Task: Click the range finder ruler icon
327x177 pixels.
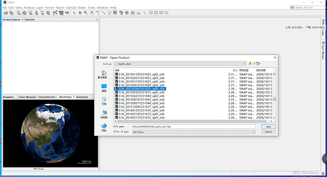Action: (138, 13)
